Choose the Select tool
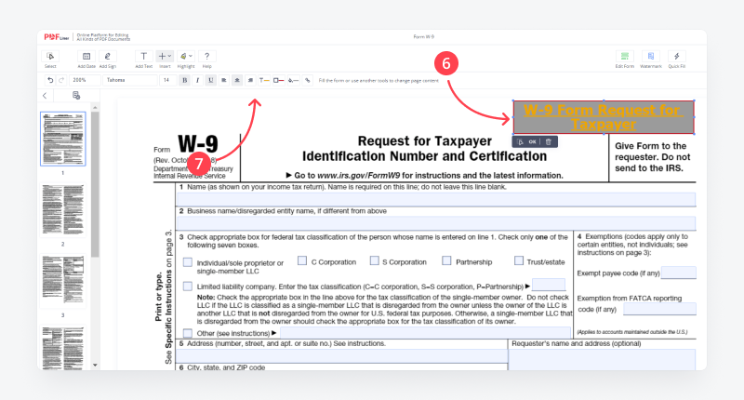 [50, 57]
